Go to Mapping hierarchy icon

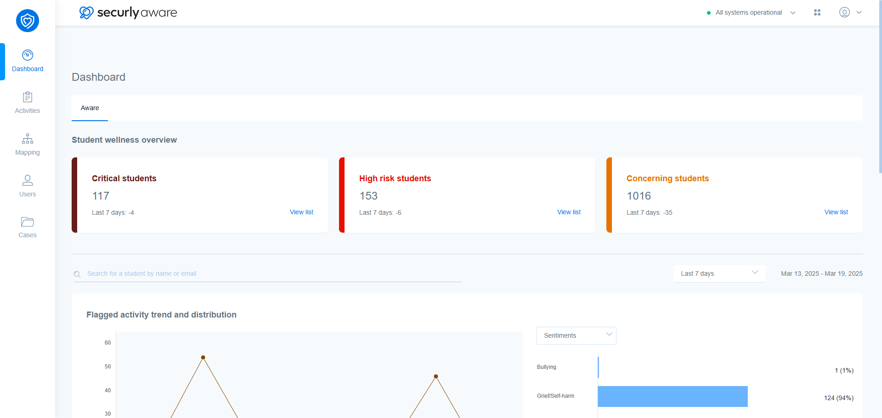tap(28, 139)
